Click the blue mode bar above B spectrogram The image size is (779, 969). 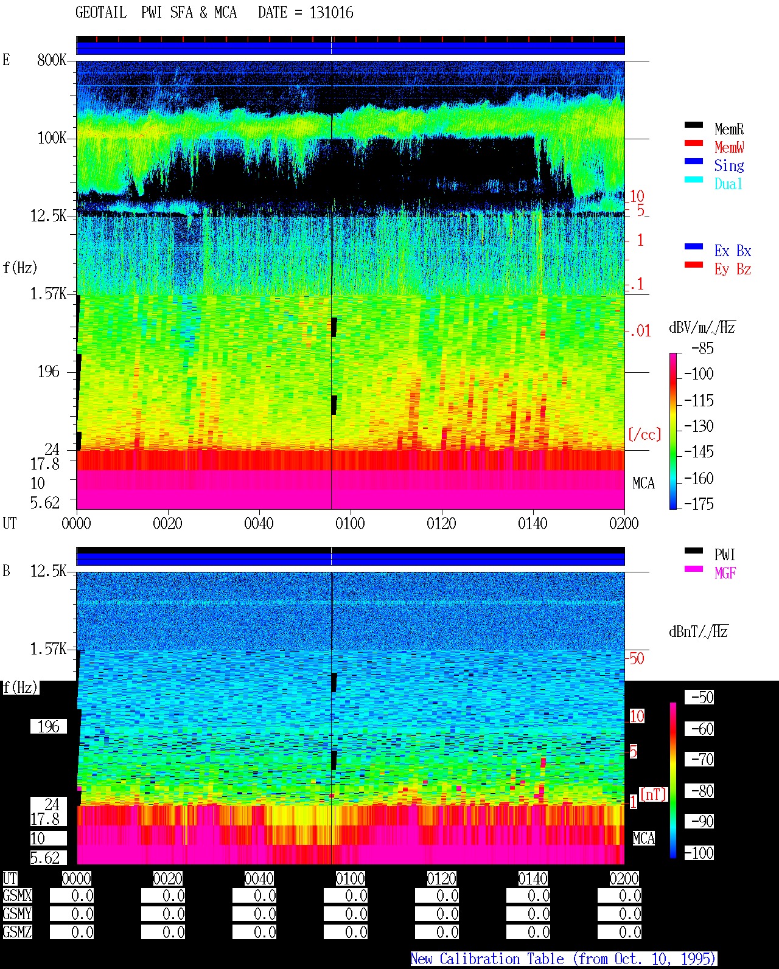click(x=351, y=559)
